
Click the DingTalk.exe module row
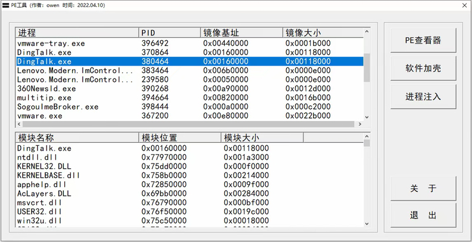click(x=189, y=148)
